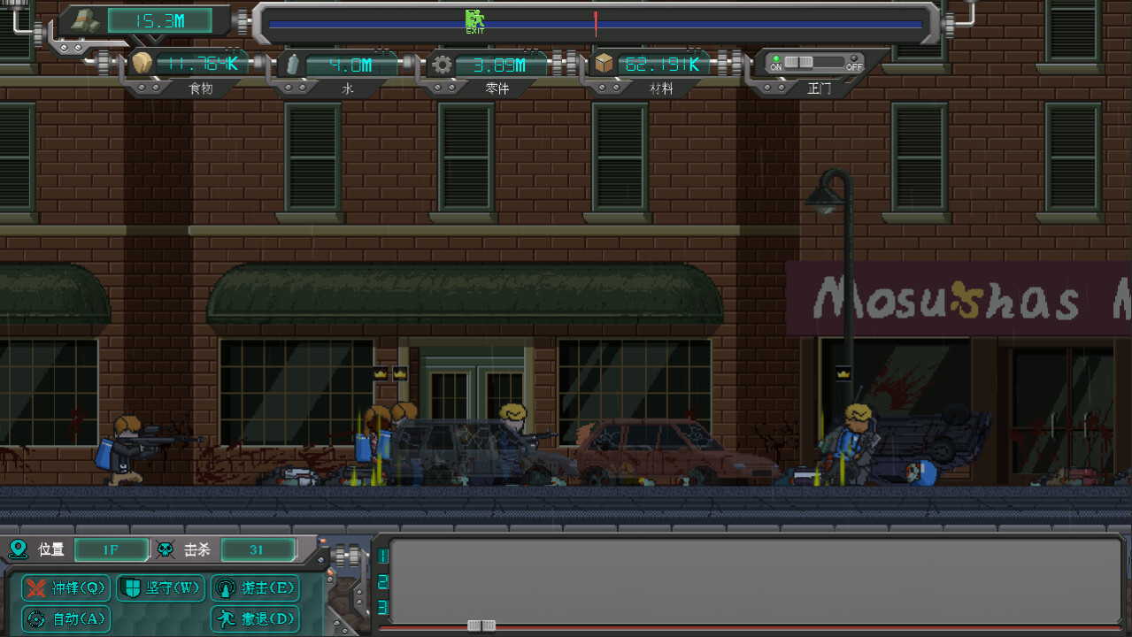Click the 撤退(D) retreat button
The image size is (1132, 637).
[255, 618]
